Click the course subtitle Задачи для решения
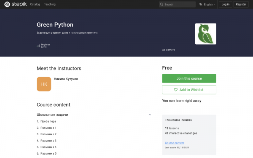This screenshot has height=158, width=253. [67, 33]
